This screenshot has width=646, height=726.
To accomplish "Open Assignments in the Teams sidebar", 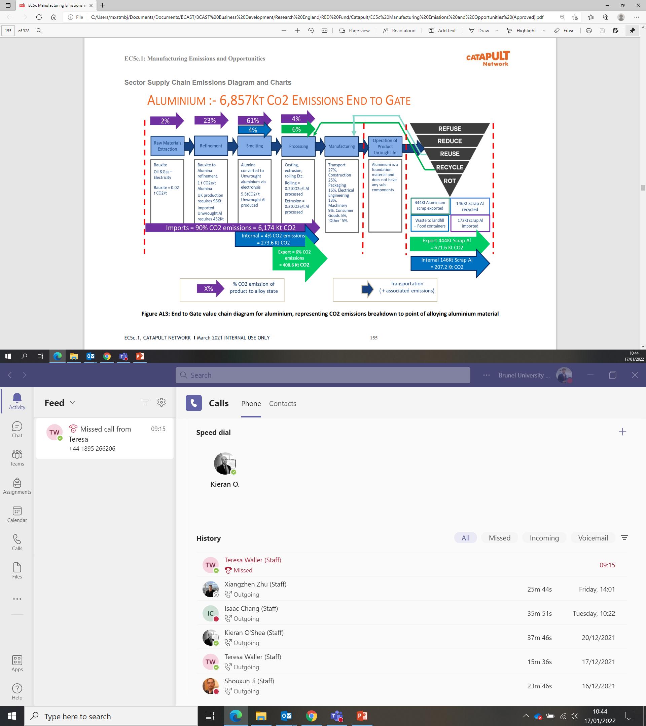I will (x=17, y=486).
